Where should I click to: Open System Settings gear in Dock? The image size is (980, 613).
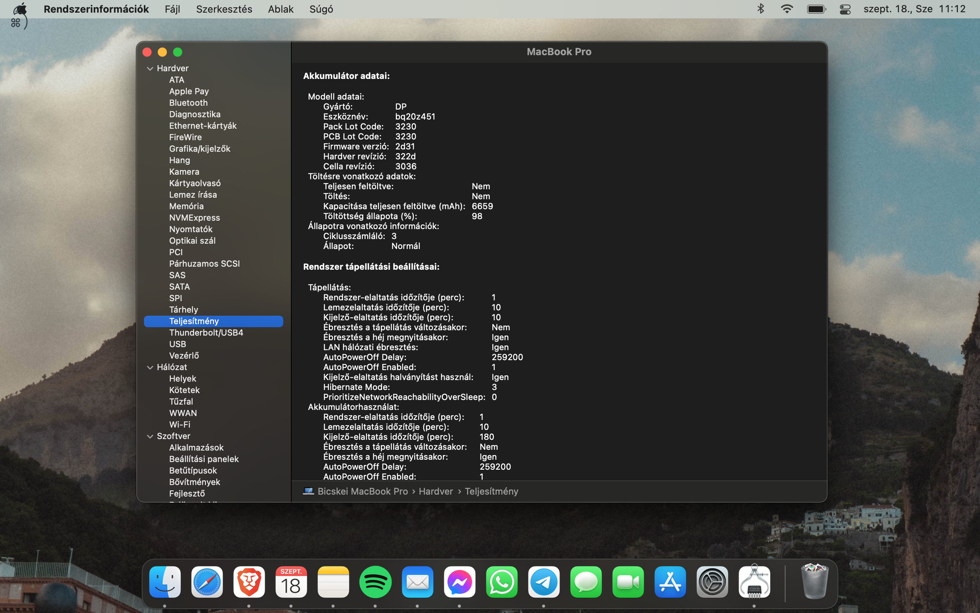click(712, 582)
